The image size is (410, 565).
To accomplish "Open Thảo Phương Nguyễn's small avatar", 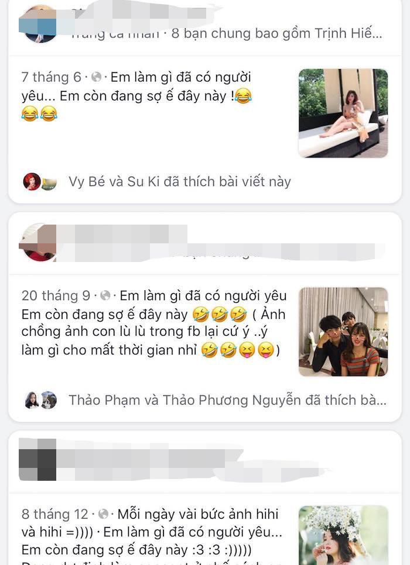I will [49, 400].
